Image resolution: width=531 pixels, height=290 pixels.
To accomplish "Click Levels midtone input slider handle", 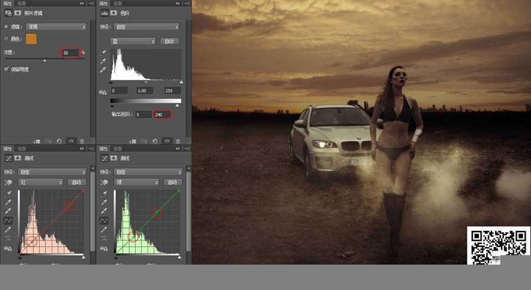I will click(x=146, y=82).
